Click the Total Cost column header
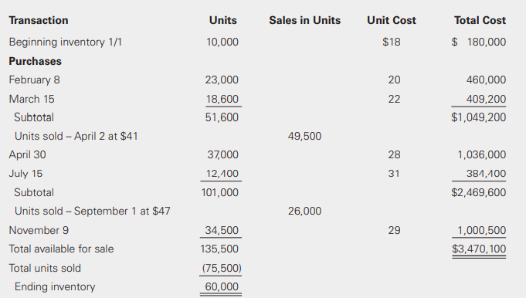The width and height of the screenshot is (526, 298). 480,20
